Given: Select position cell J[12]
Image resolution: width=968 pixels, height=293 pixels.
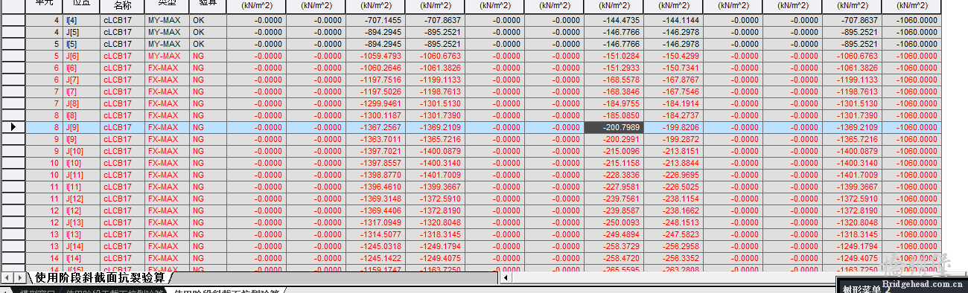Looking at the screenshot, I should tap(82, 199).
